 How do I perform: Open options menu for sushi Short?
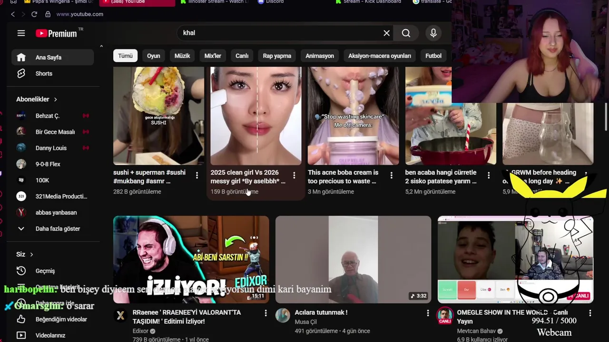tap(197, 176)
